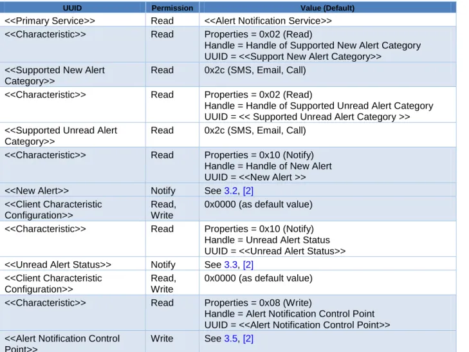Select text 'UUID = <<Alert Notification Control Point>>'
This screenshot has height=352, width=469.
click(297, 325)
